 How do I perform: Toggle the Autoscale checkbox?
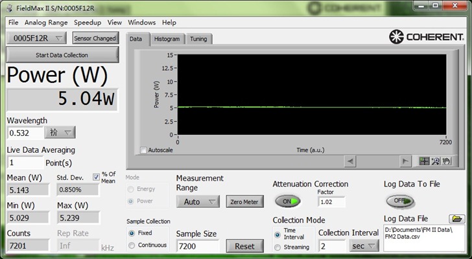[x=144, y=150]
